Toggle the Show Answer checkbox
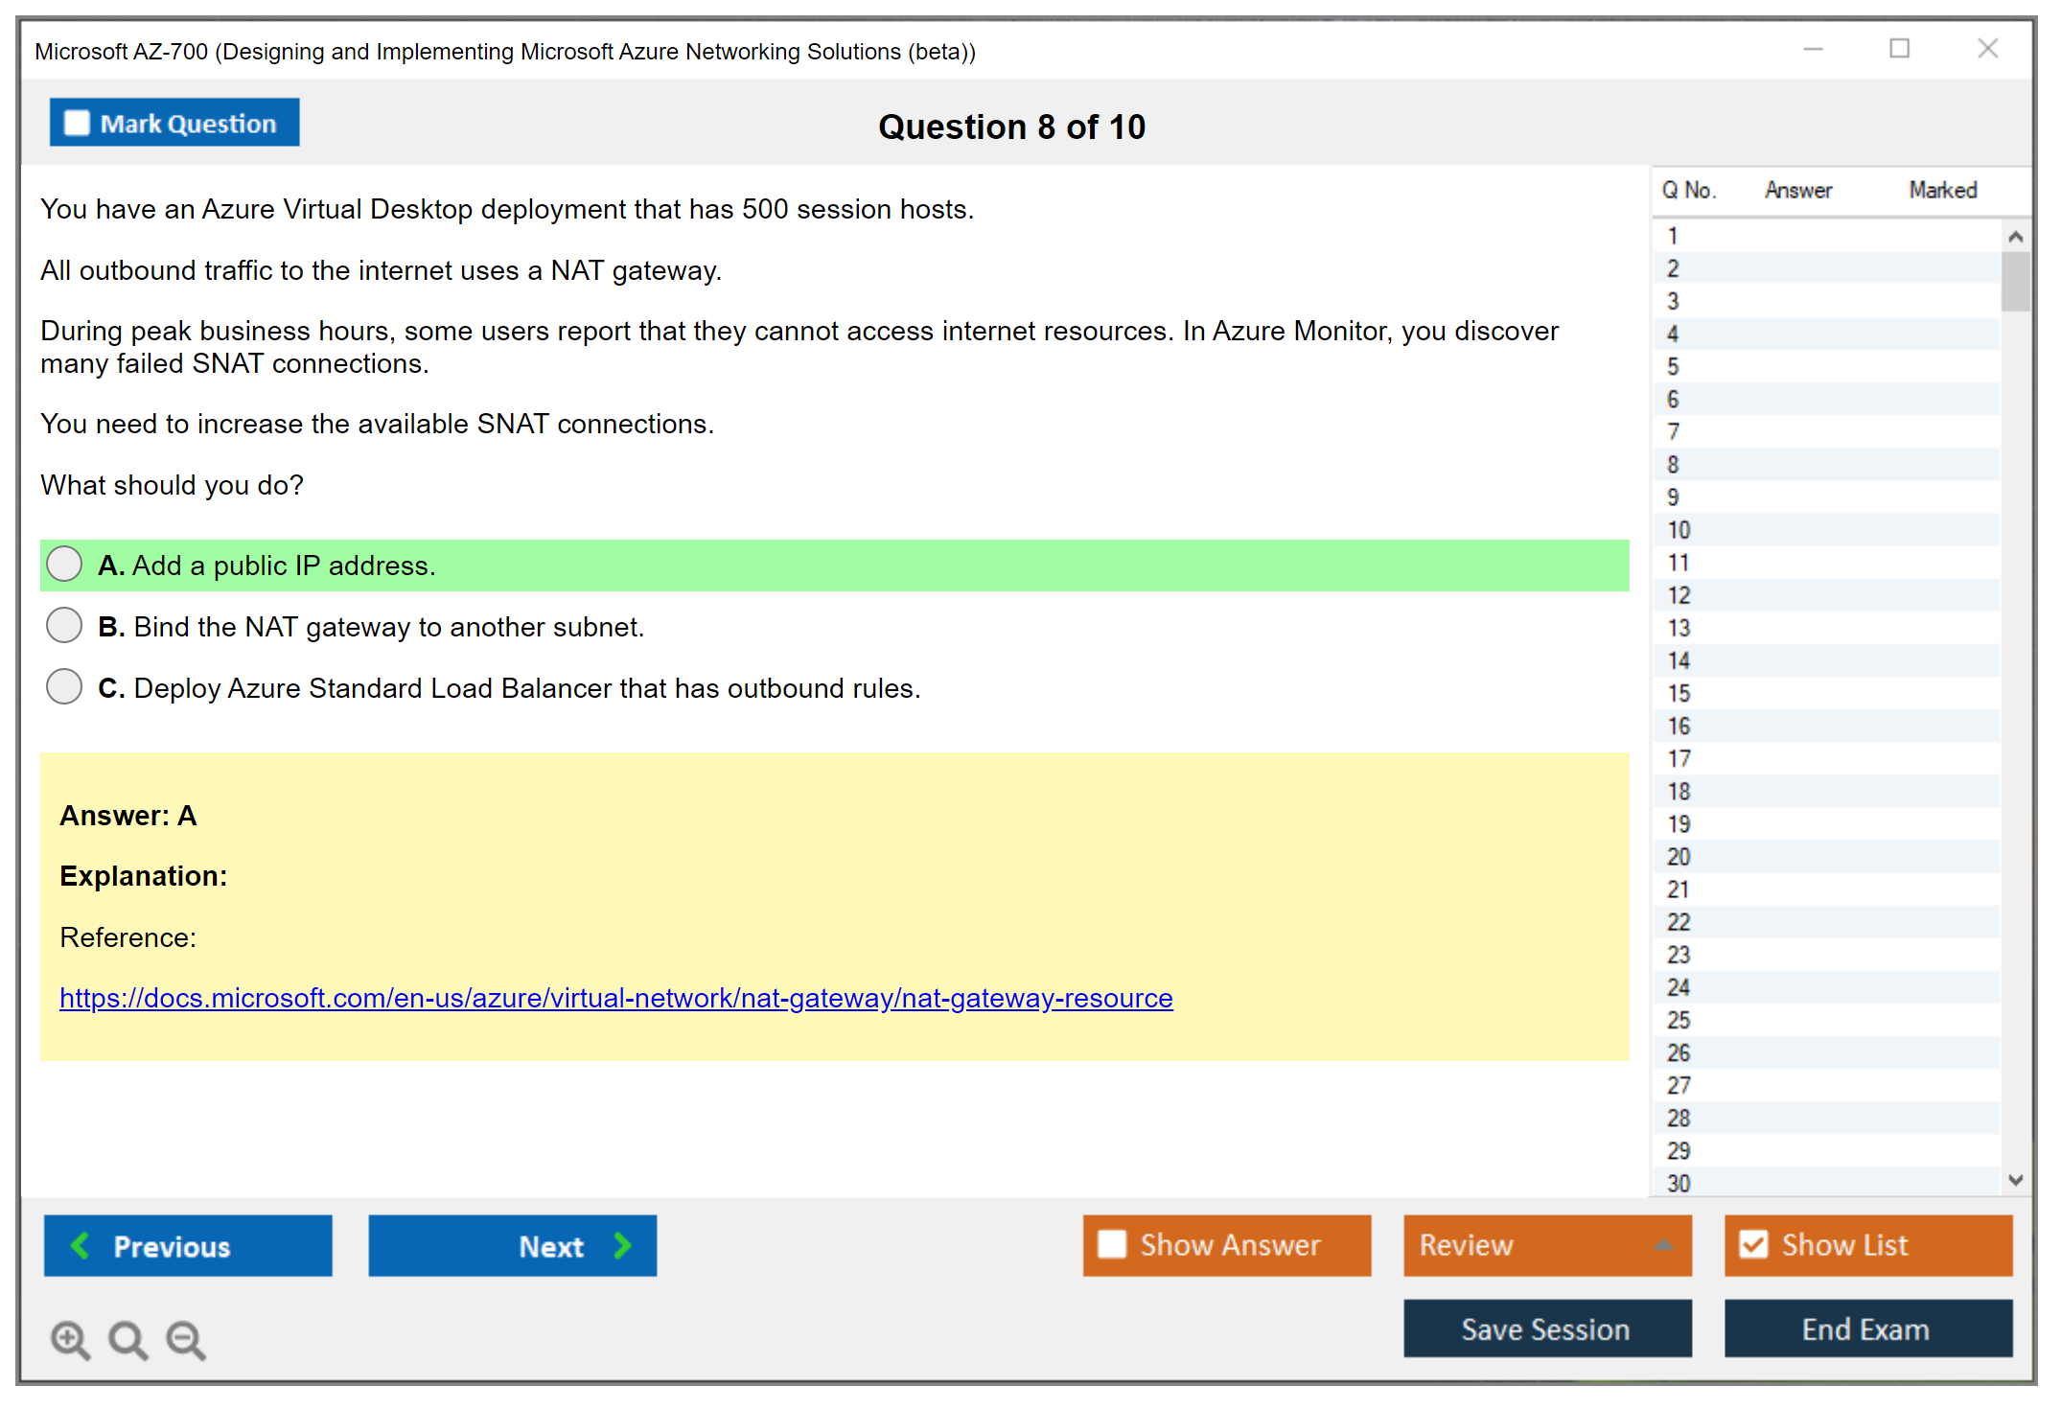Image resolution: width=2061 pixels, height=1409 pixels. [x=1112, y=1244]
